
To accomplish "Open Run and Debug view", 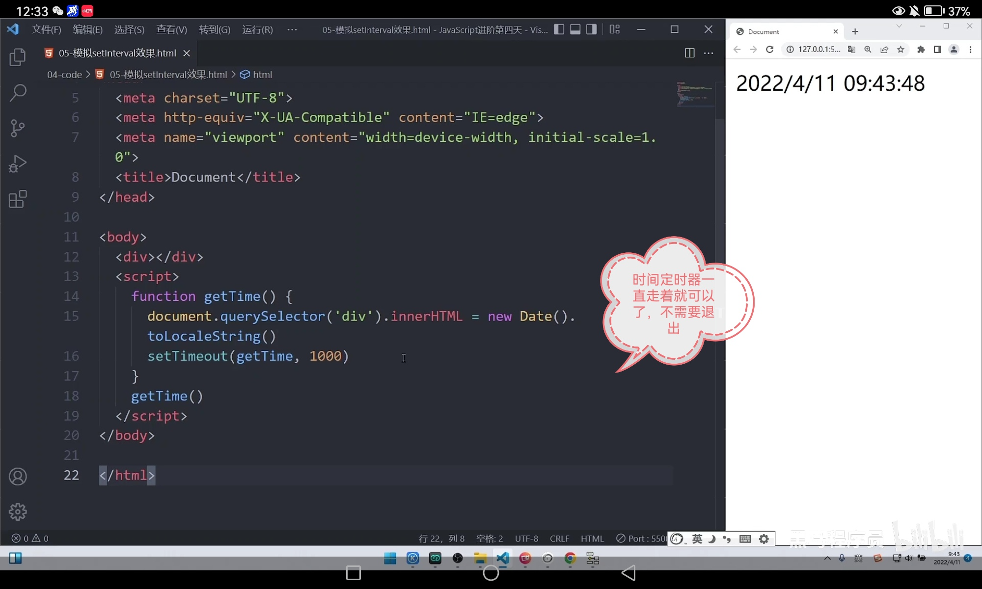I will click(18, 164).
